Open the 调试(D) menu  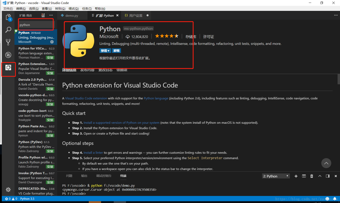[x=74, y=8]
